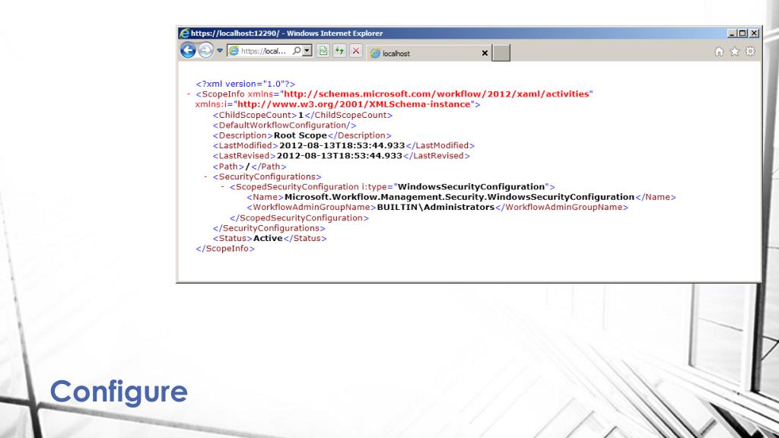The image size is (779, 438).
Task: Click the schemas.microsoft.com workflow namespace URL
Action: 436,94
